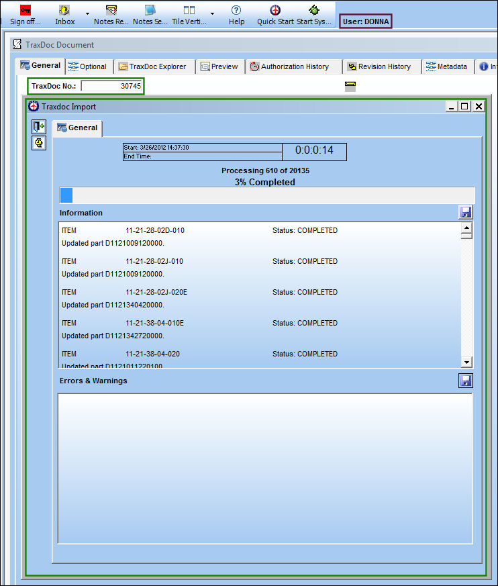Expand the Tile Verti... dropdown arrow
The width and height of the screenshot is (498, 586).
click(212, 14)
